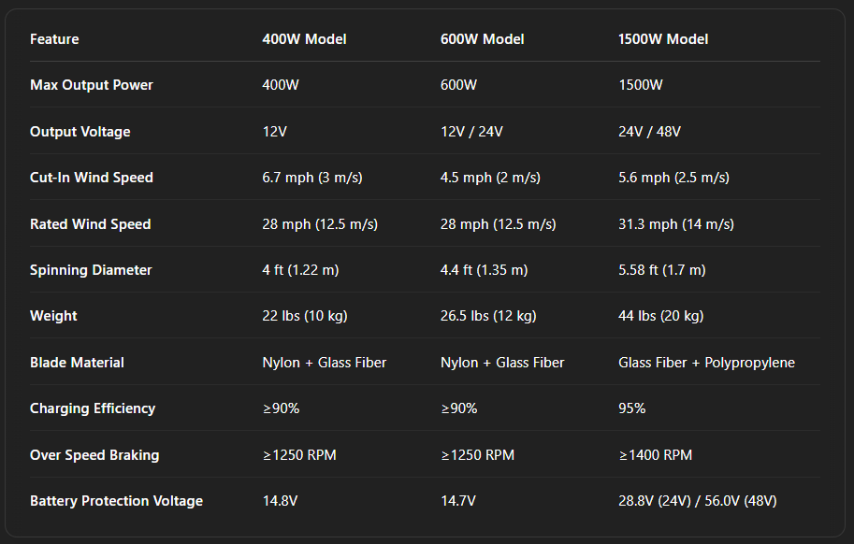Click the Feature column header
This screenshot has height=544, width=854.
click(x=54, y=39)
